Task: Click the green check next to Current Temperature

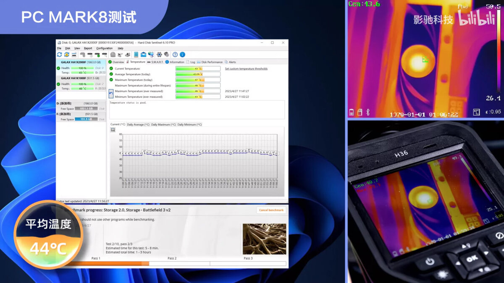Action: click(111, 68)
